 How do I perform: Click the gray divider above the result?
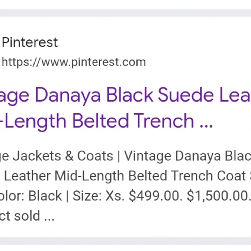[x=125, y=13]
